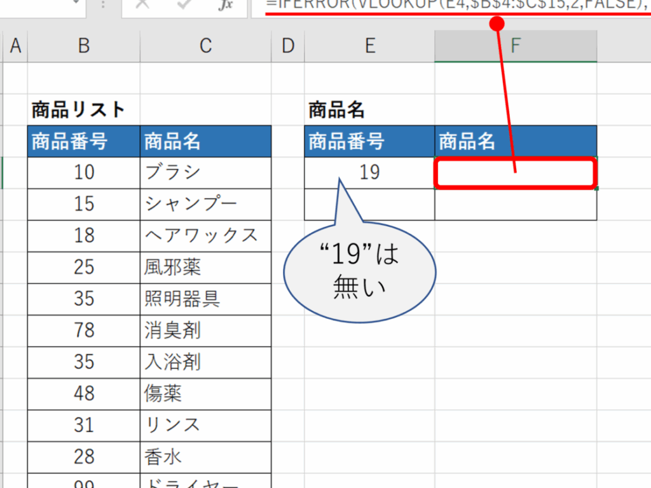The height and width of the screenshot is (488, 651).
Task: Select narrow column D header
Action: pyautogui.click(x=288, y=46)
